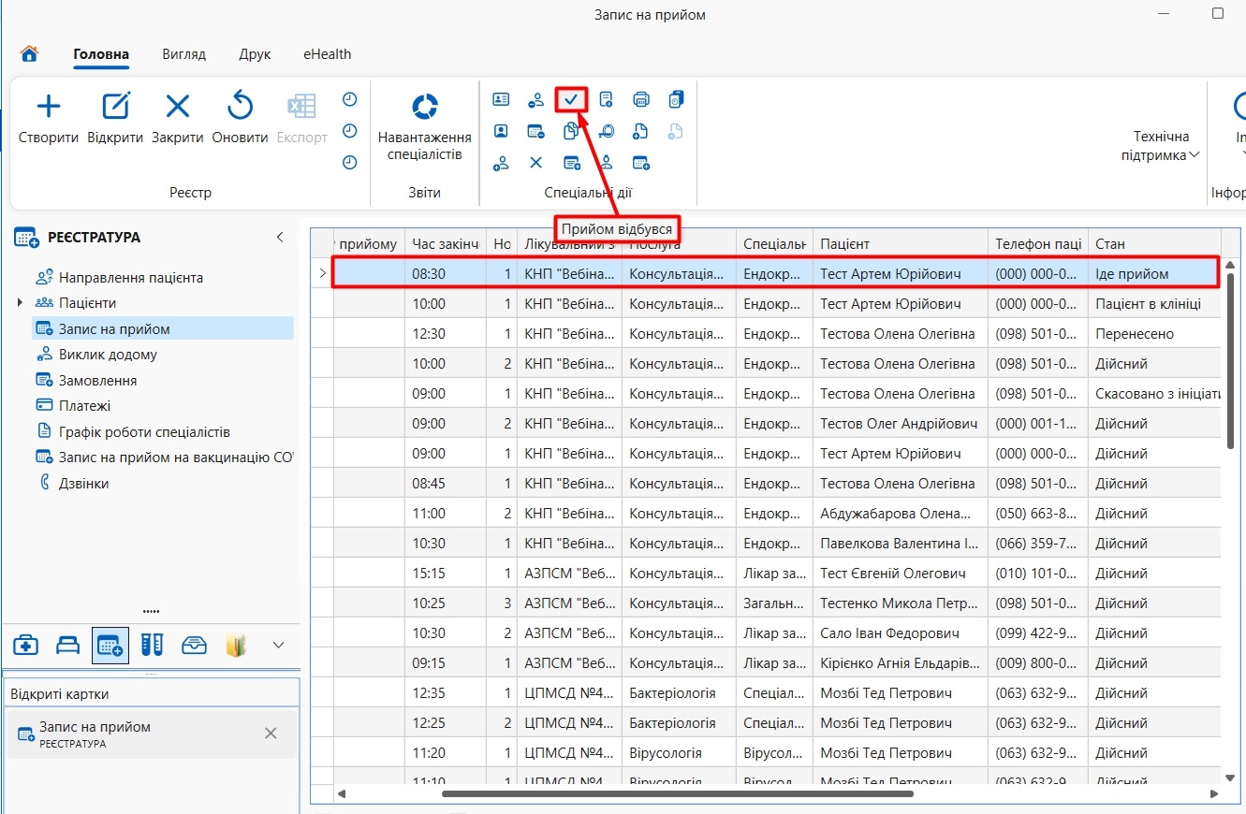Refresh the list with Оновити
Screen dimensions: 1246x814
coord(241,118)
